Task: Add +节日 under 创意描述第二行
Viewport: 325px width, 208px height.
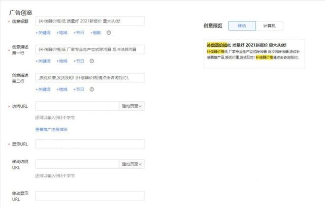Action: 79,90
